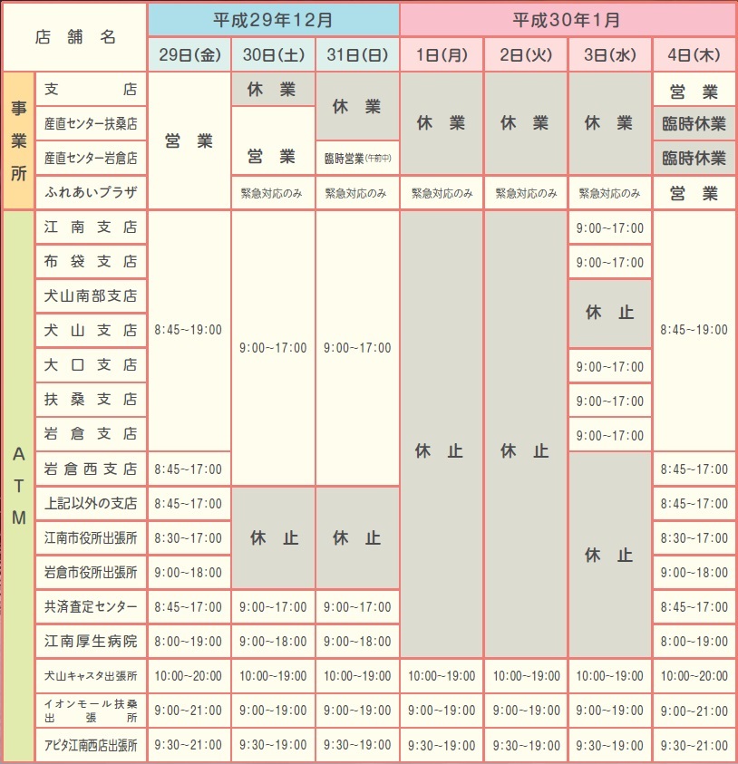
Task: Select the 扶桑支店 row label
Action: 91,400
